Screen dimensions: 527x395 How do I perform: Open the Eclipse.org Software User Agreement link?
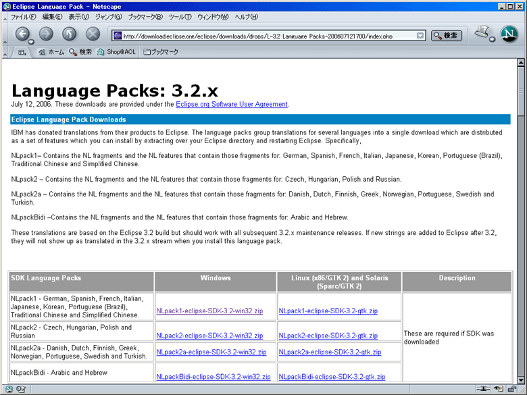coord(232,104)
